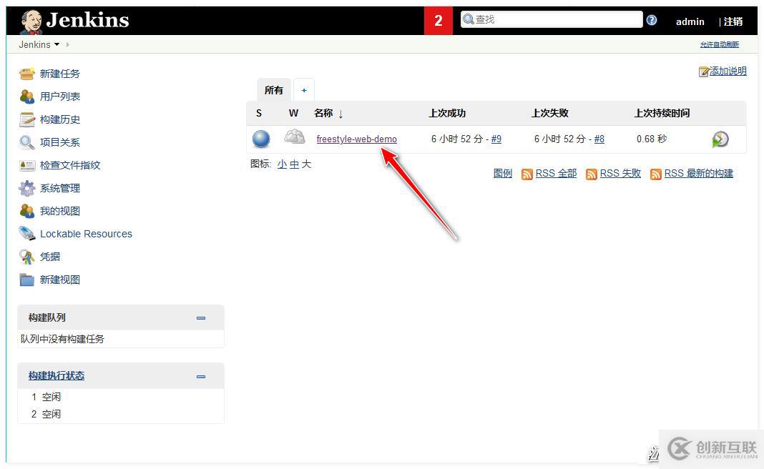Open 项目关系 from the sidebar
This screenshot has height=469, width=764.
coord(60,142)
